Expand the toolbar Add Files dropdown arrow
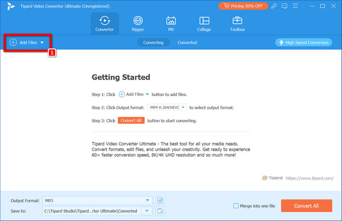This screenshot has height=221, width=342. [42, 43]
